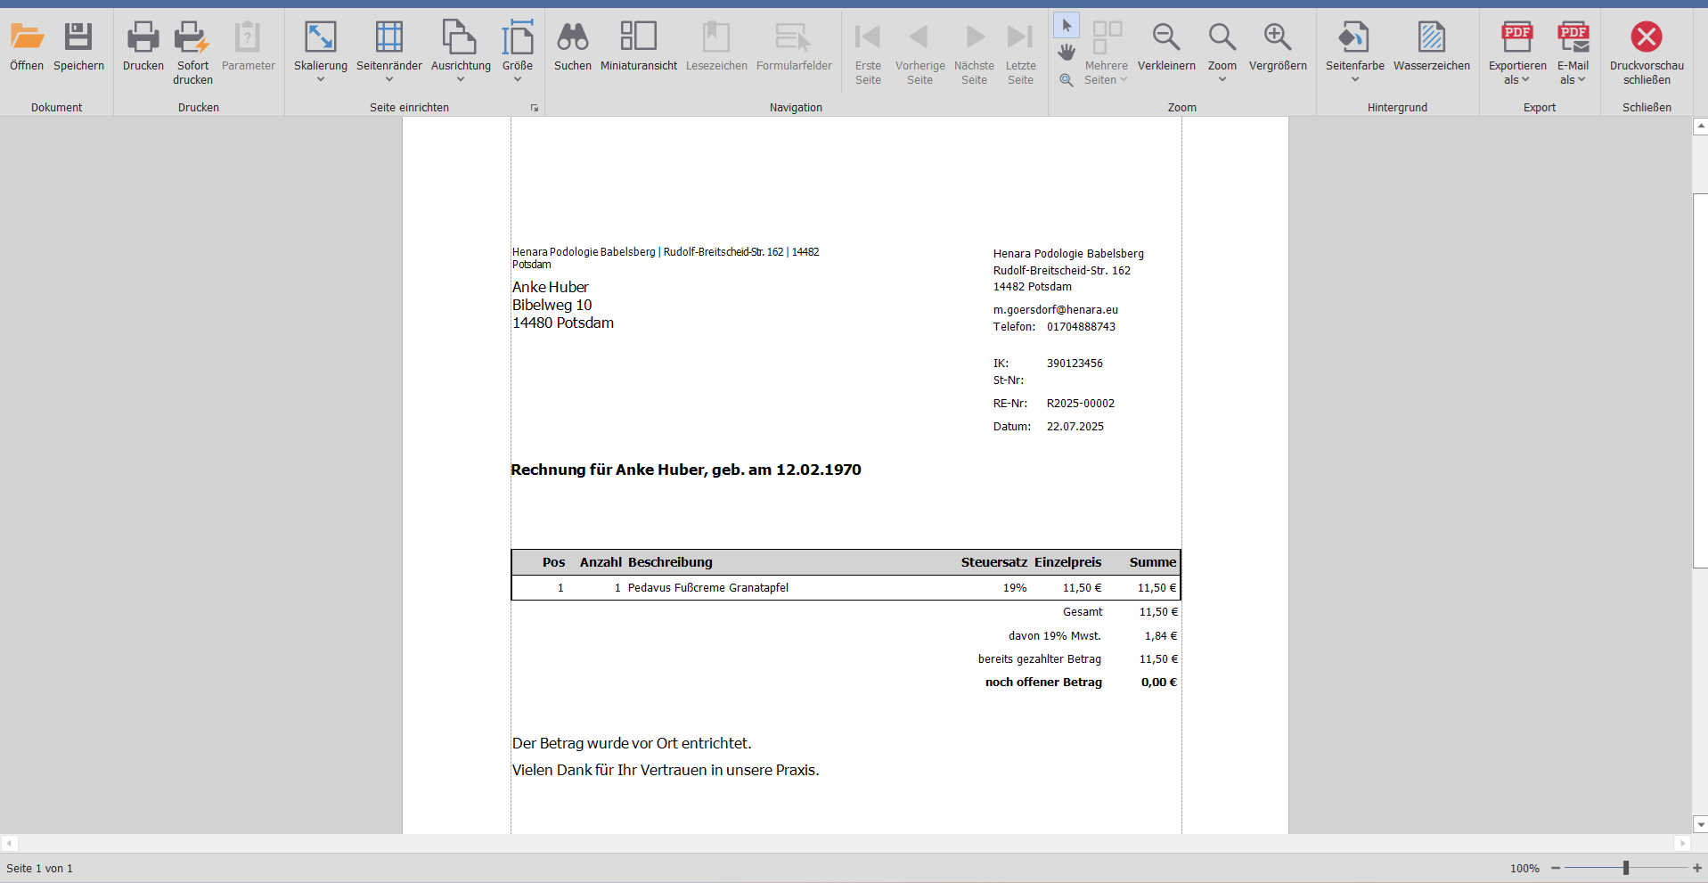Toggle the Miniaturansicht thumbnail panel
Viewport: 1708px width, 883px height.
click(638, 37)
